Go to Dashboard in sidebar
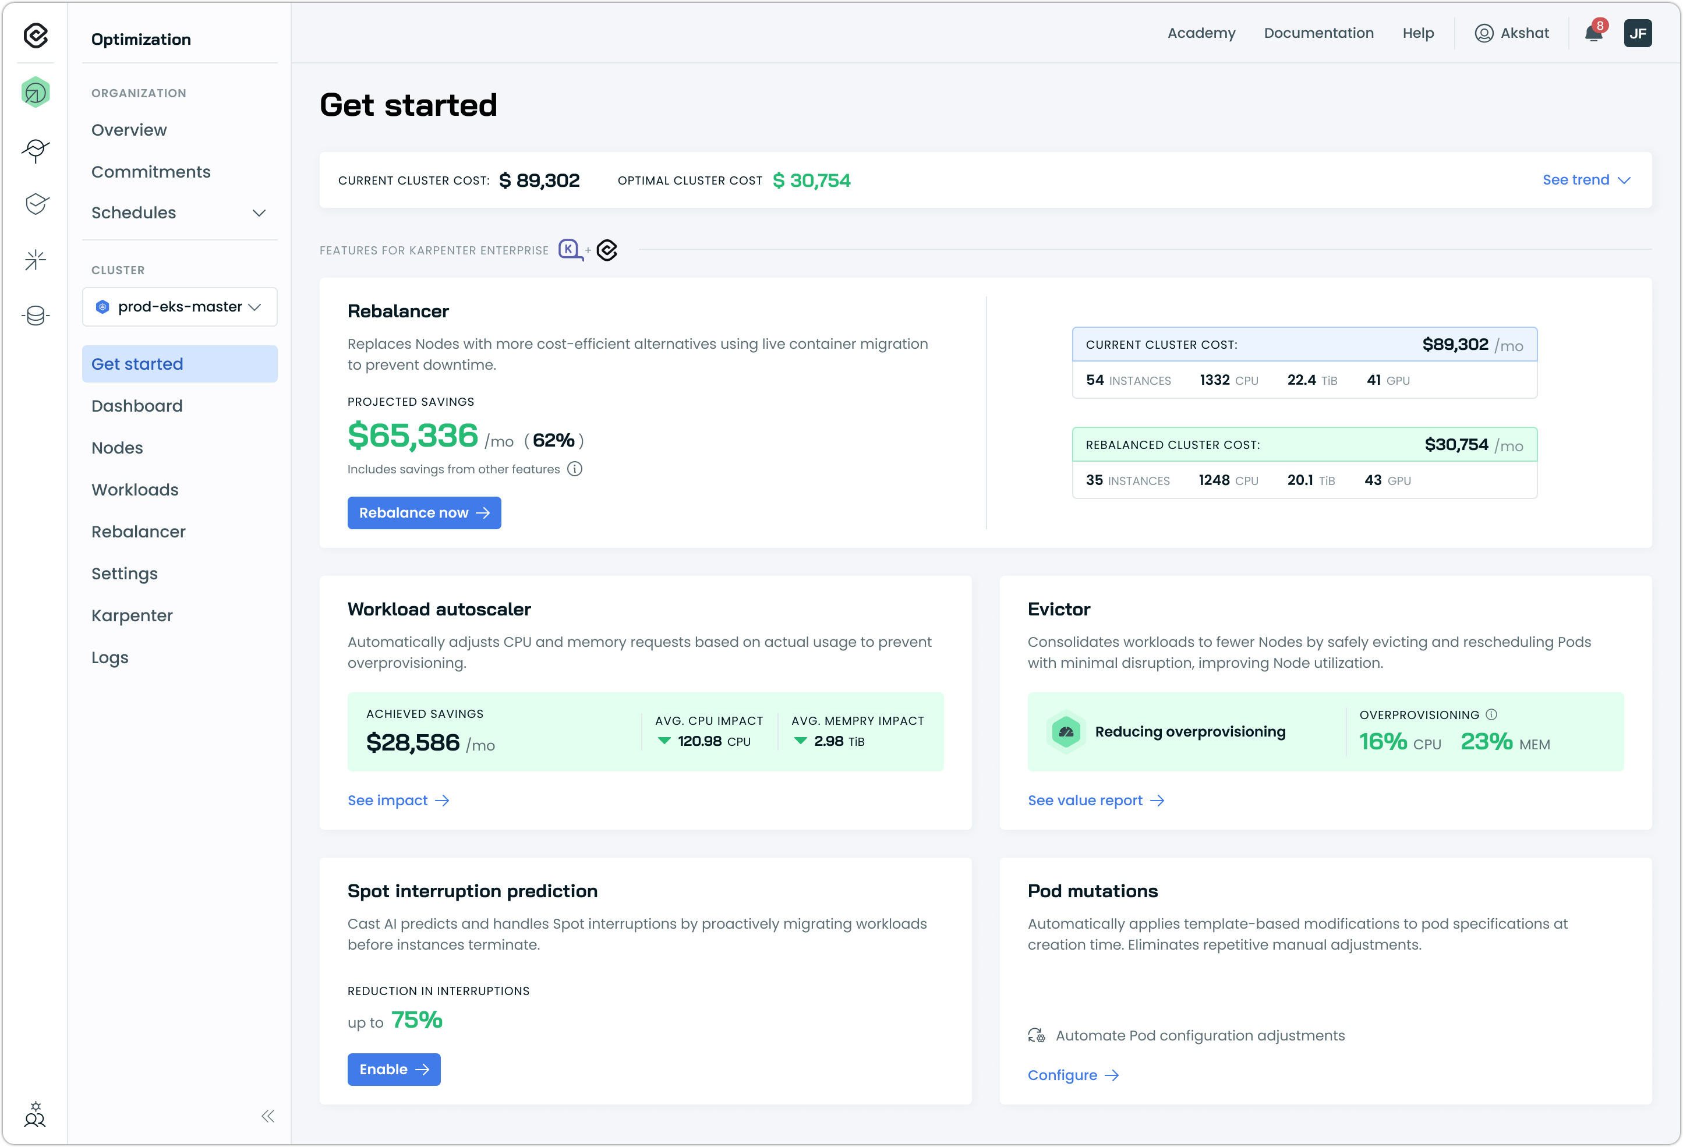1683x1147 pixels. coord(137,406)
